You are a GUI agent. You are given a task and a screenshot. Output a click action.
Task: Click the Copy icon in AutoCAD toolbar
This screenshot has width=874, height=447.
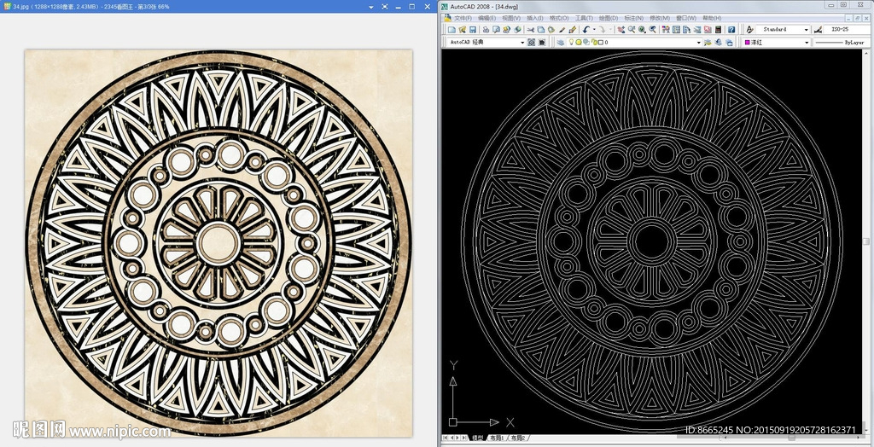click(540, 30)
